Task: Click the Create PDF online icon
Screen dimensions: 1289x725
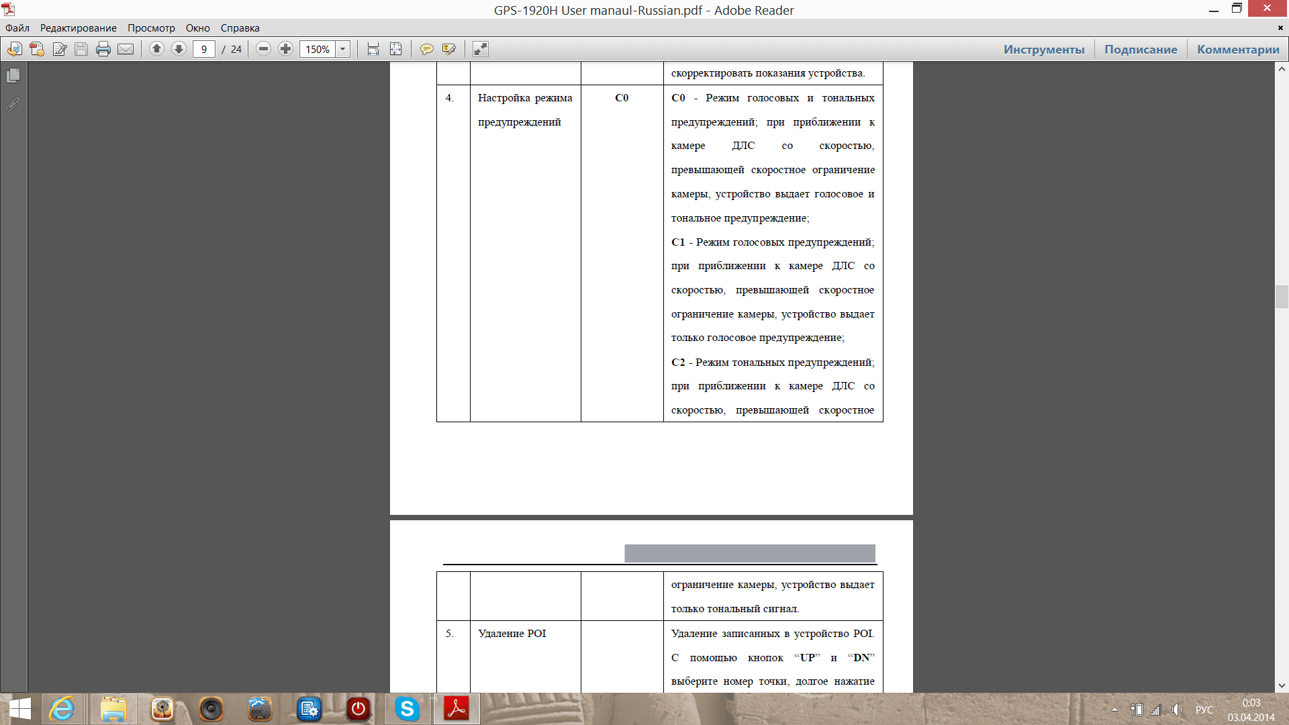Action: [x=37, y=49]
